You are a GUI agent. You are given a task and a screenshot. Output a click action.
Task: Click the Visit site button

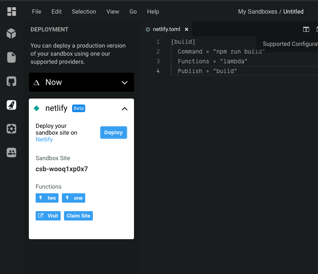point(48,216)
